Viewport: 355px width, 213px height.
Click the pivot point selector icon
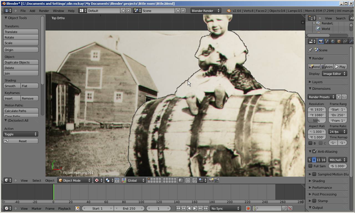point(109,180)
